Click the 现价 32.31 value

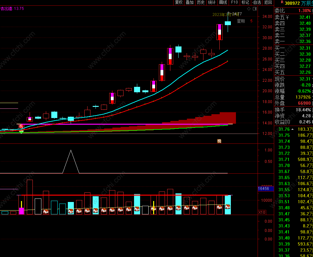point(305,79)
